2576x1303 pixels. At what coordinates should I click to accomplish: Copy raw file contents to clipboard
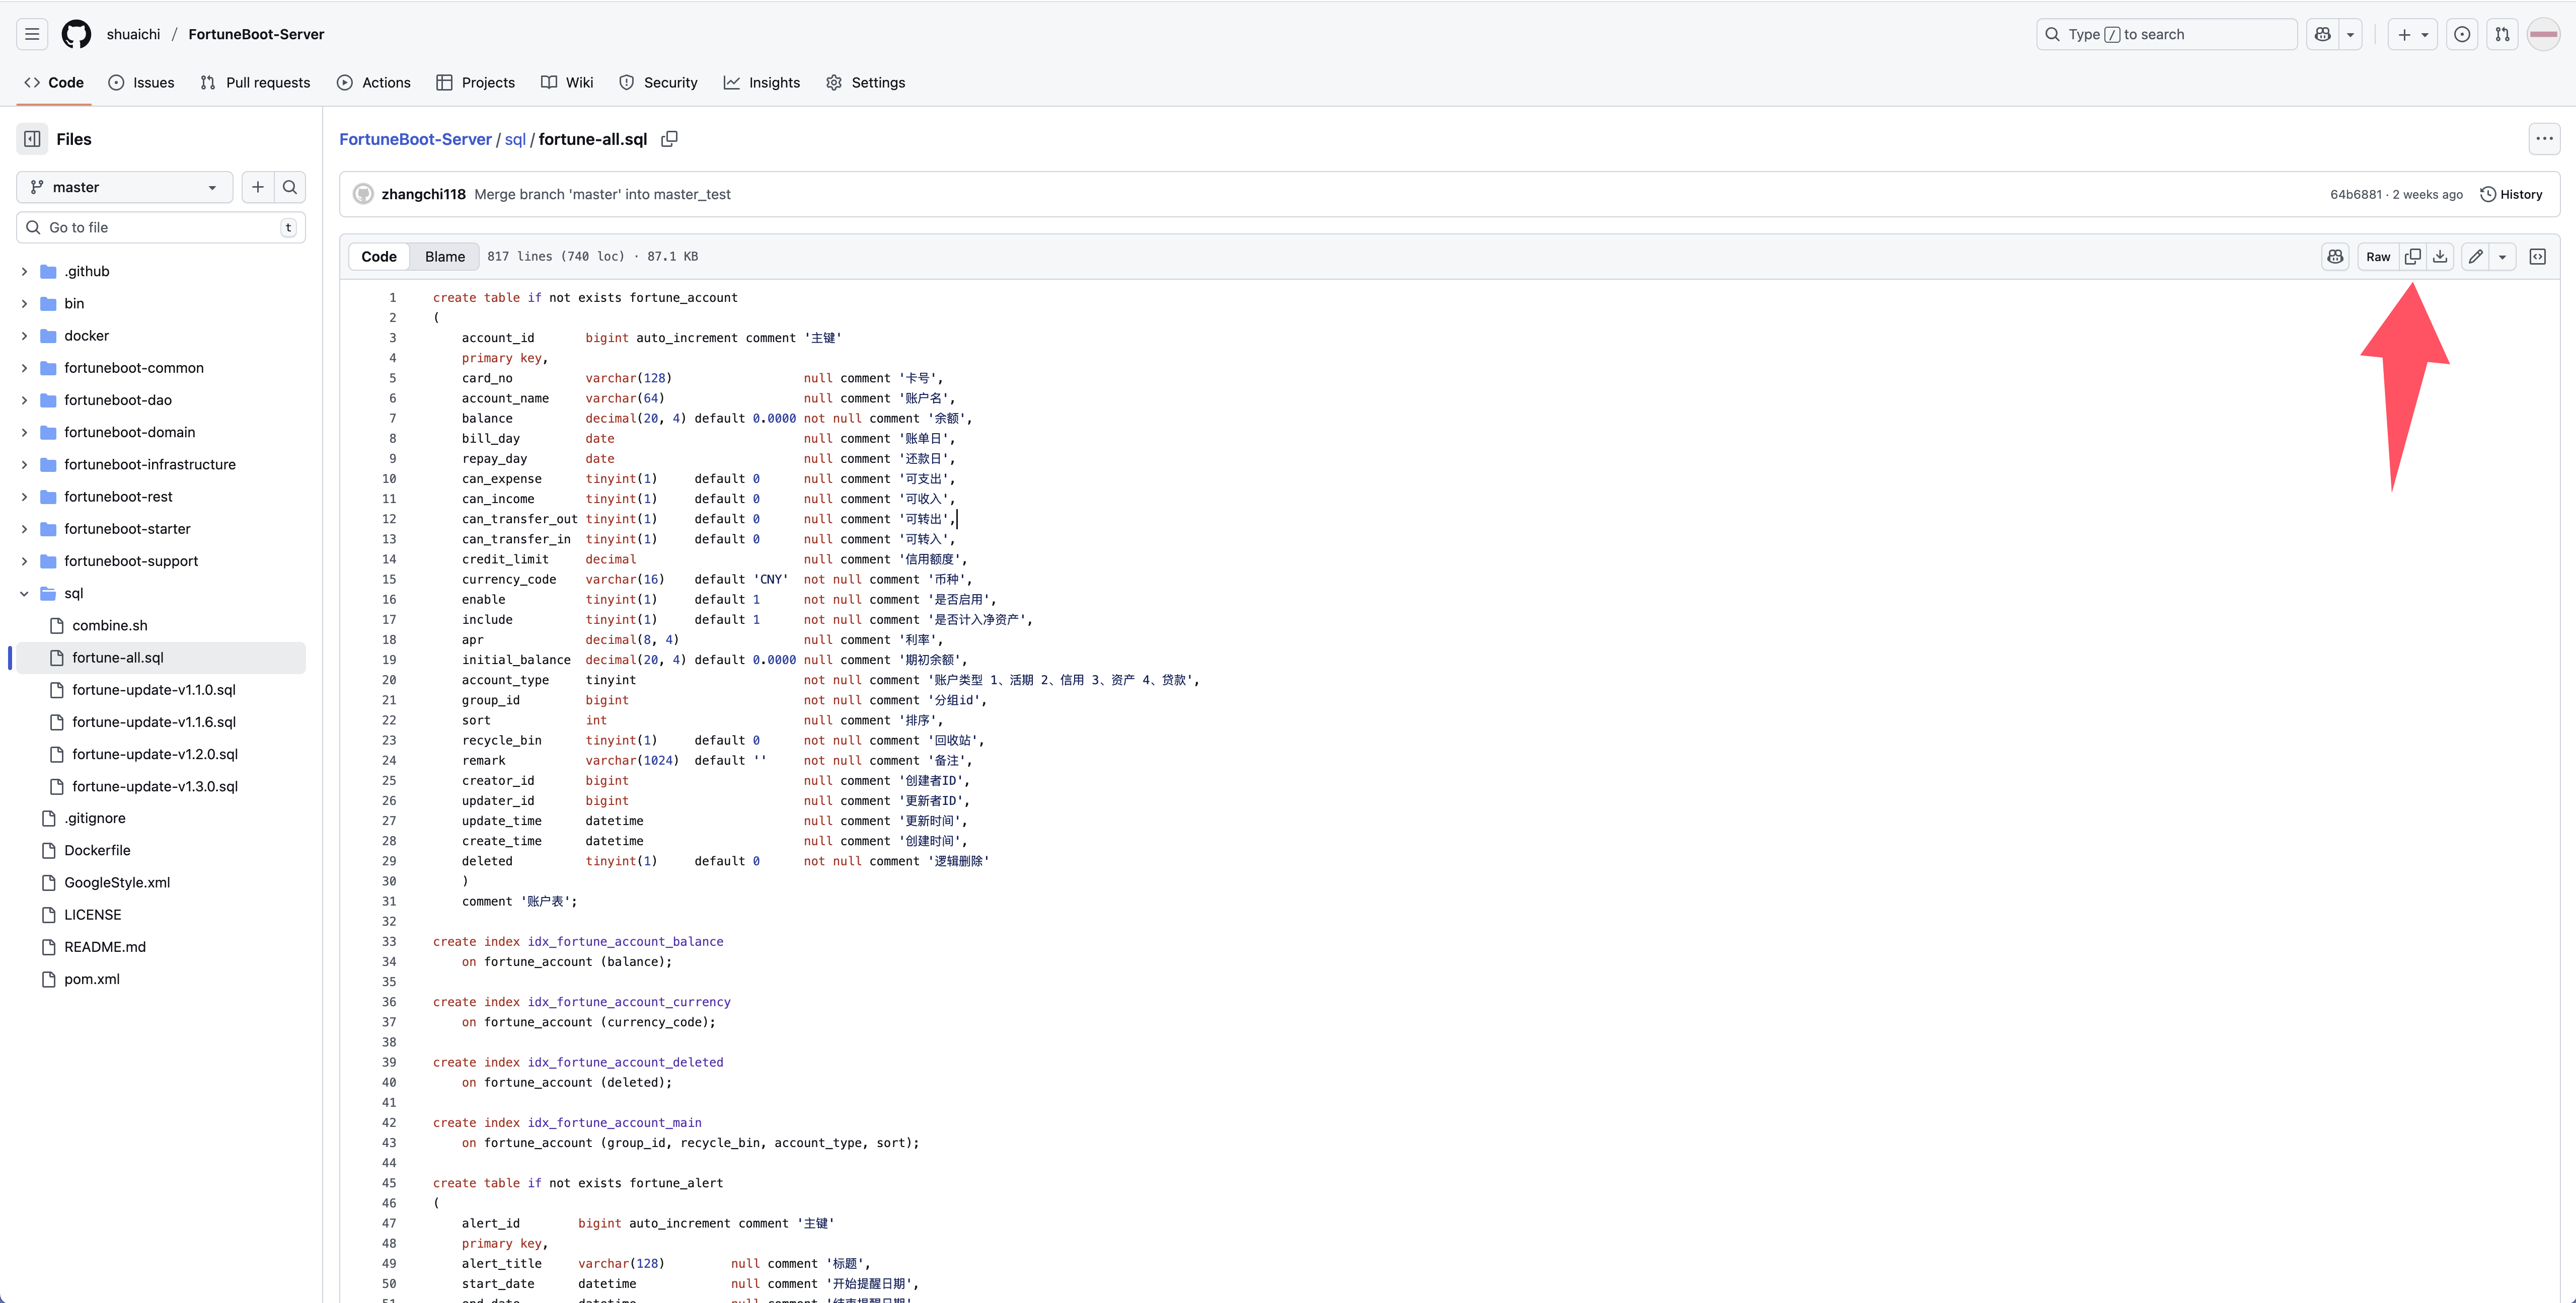[x=2412, y=257]
